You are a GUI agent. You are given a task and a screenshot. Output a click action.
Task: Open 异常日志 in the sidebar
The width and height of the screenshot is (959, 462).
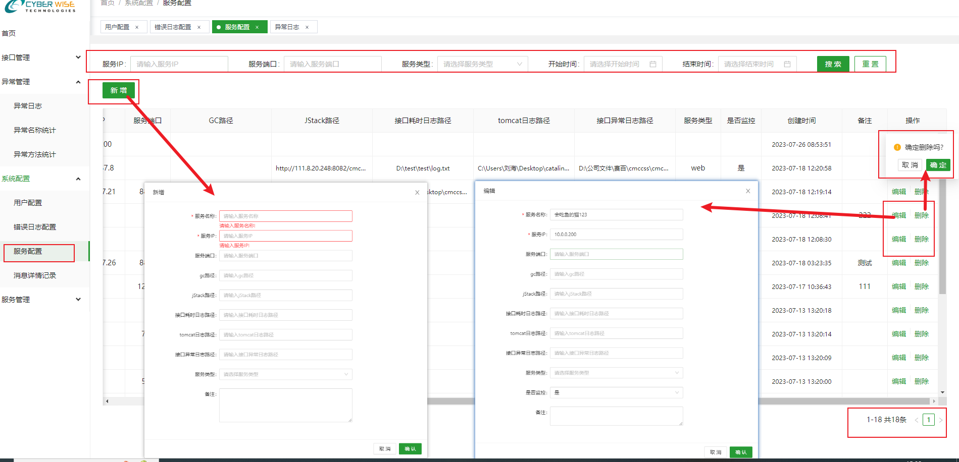pos(28,106)
